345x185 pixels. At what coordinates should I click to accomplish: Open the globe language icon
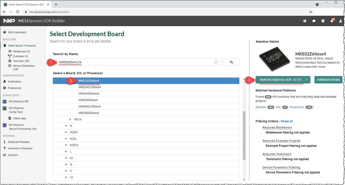(305, 21)
